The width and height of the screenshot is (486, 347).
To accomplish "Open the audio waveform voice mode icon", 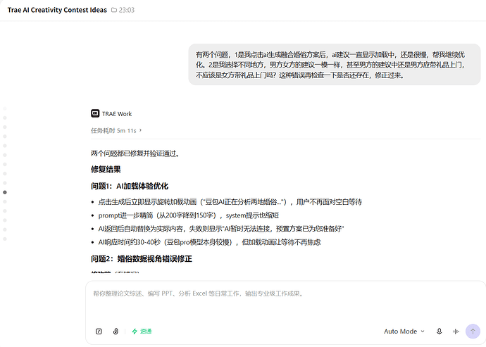I will pos(456,332).
